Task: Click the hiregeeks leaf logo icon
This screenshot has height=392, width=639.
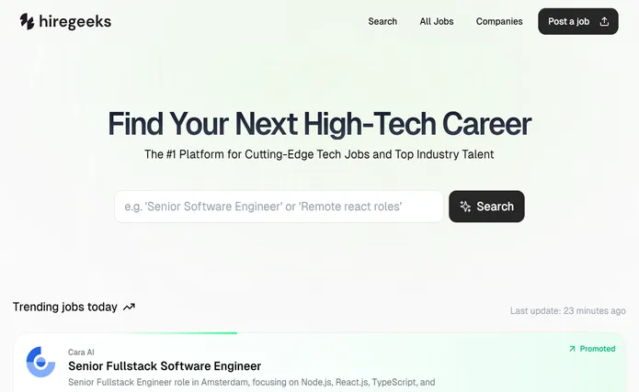Action: [27, 21]
